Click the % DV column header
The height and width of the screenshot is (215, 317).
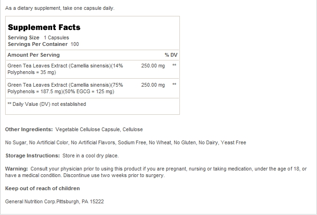(x=171, y=55)
